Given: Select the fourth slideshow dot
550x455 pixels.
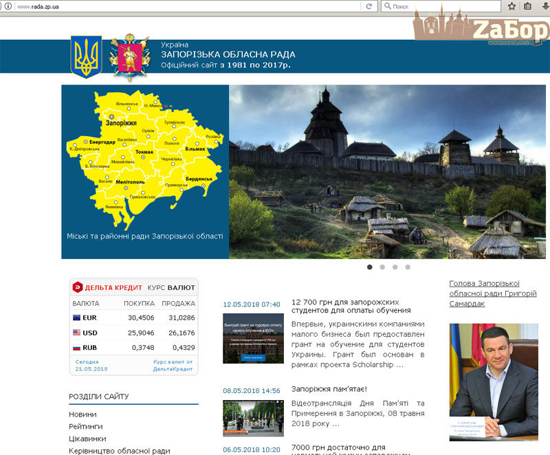Looking at the screenshot, I should tap(407, 267).
